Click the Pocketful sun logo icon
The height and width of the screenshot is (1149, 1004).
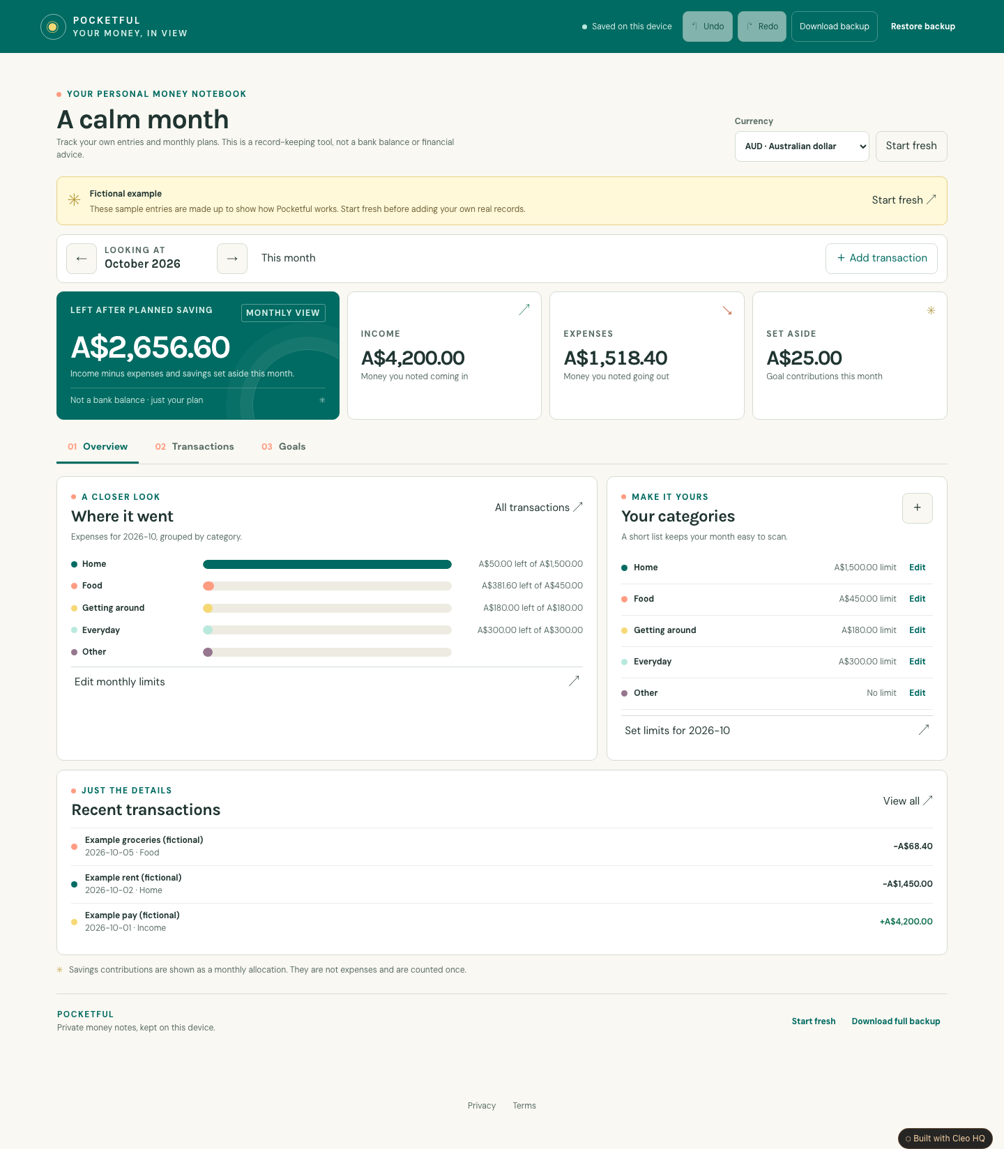coord(53,26)
